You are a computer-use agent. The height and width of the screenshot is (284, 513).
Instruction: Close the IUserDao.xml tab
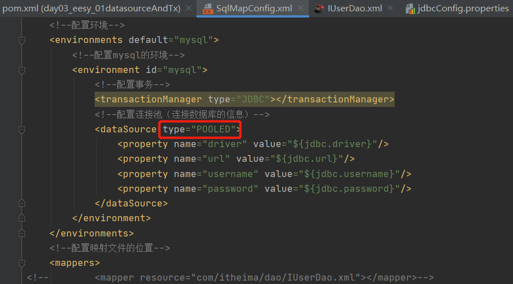click(x=390, y=8)
